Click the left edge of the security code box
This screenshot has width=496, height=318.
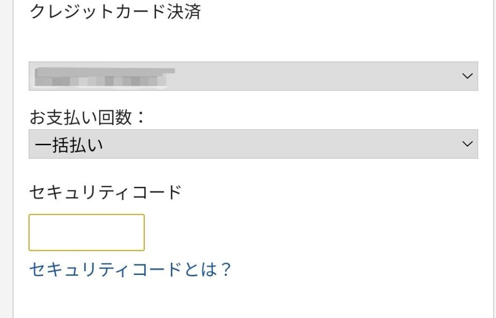pos(32,232)
